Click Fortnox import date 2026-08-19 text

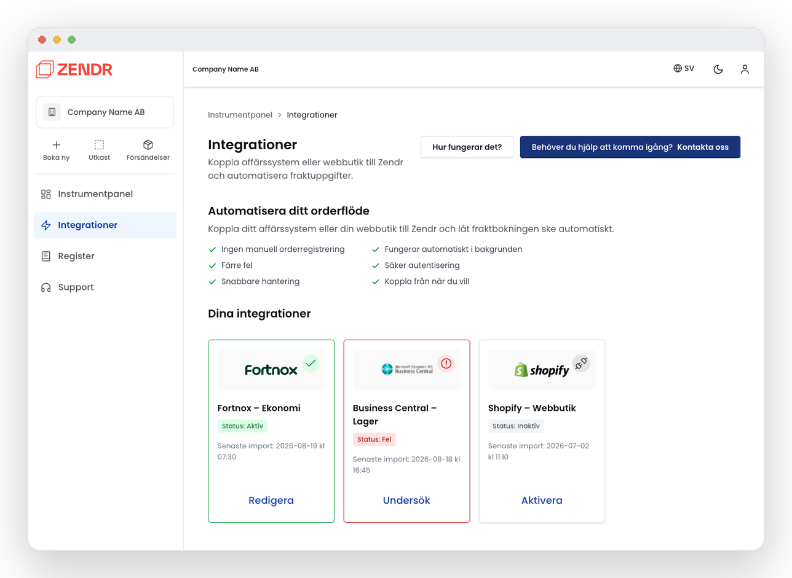271,451
